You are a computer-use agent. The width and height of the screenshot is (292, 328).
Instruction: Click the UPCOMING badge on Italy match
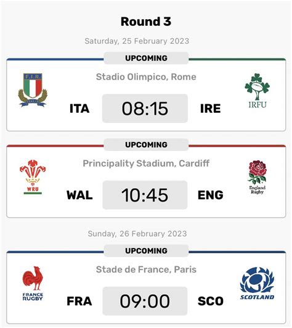pos(146,58)
